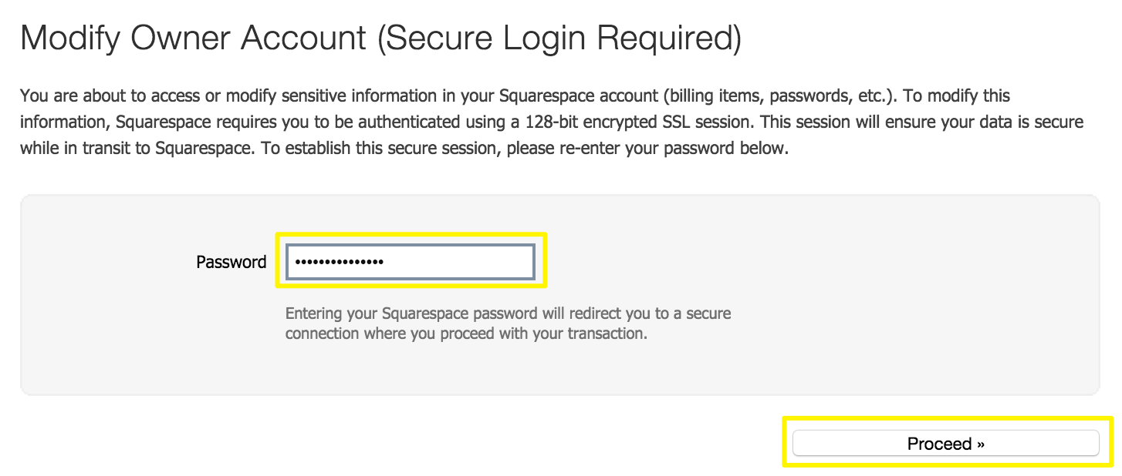1122x476 pixels.
Task: Select the Modify Owner Account heading
Action: (x=380, y=39)
